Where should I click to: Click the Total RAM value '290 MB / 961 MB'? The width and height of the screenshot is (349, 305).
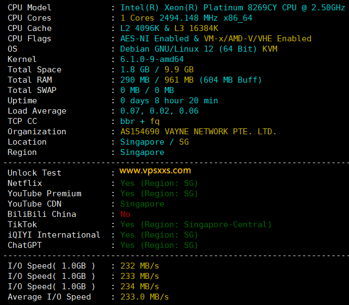(x=157, y=80)
